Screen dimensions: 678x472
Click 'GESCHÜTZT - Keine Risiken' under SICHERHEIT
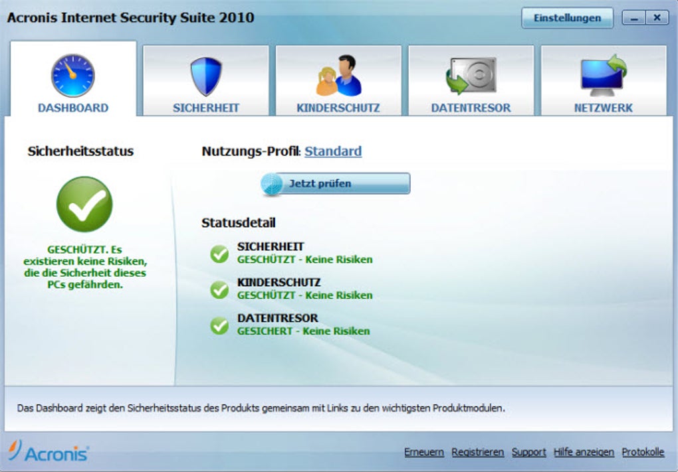tap(304, 260)
